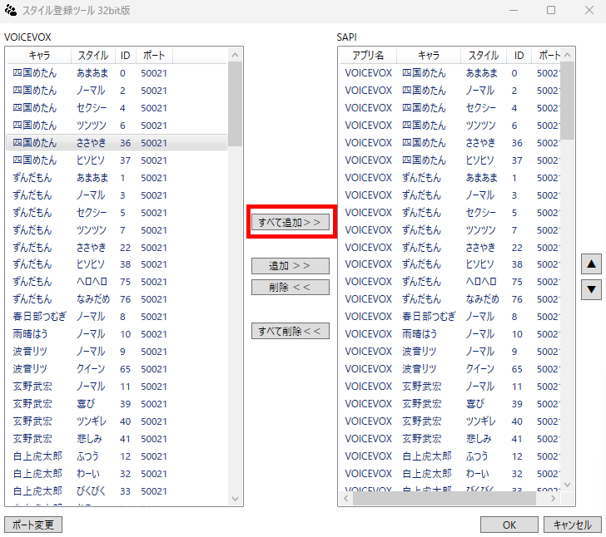Viewport: 606px width, 537px height.
Task: Click the SAPI list スタイル column header
Action: 483,56
